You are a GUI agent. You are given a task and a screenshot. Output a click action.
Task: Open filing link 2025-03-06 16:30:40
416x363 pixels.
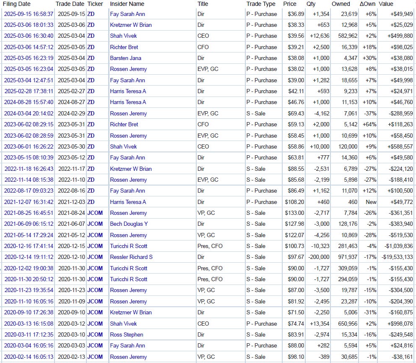(x=29, y=36)
